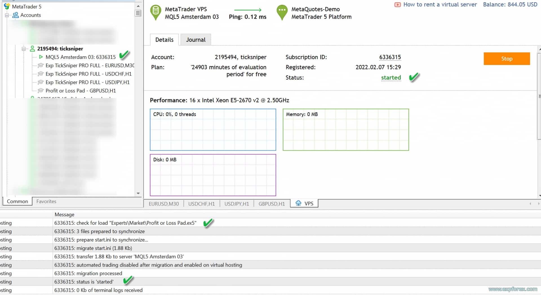Image resolution: width=541 pixels, height=295 pixels.
Task: Switch to the USDJPY,H1 chart tab
Action: pos(237,204)
